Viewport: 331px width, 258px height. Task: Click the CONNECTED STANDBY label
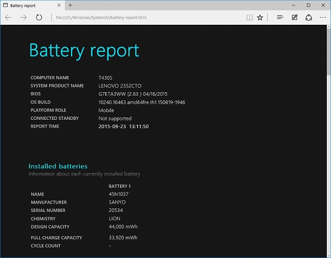pos(54,118)
